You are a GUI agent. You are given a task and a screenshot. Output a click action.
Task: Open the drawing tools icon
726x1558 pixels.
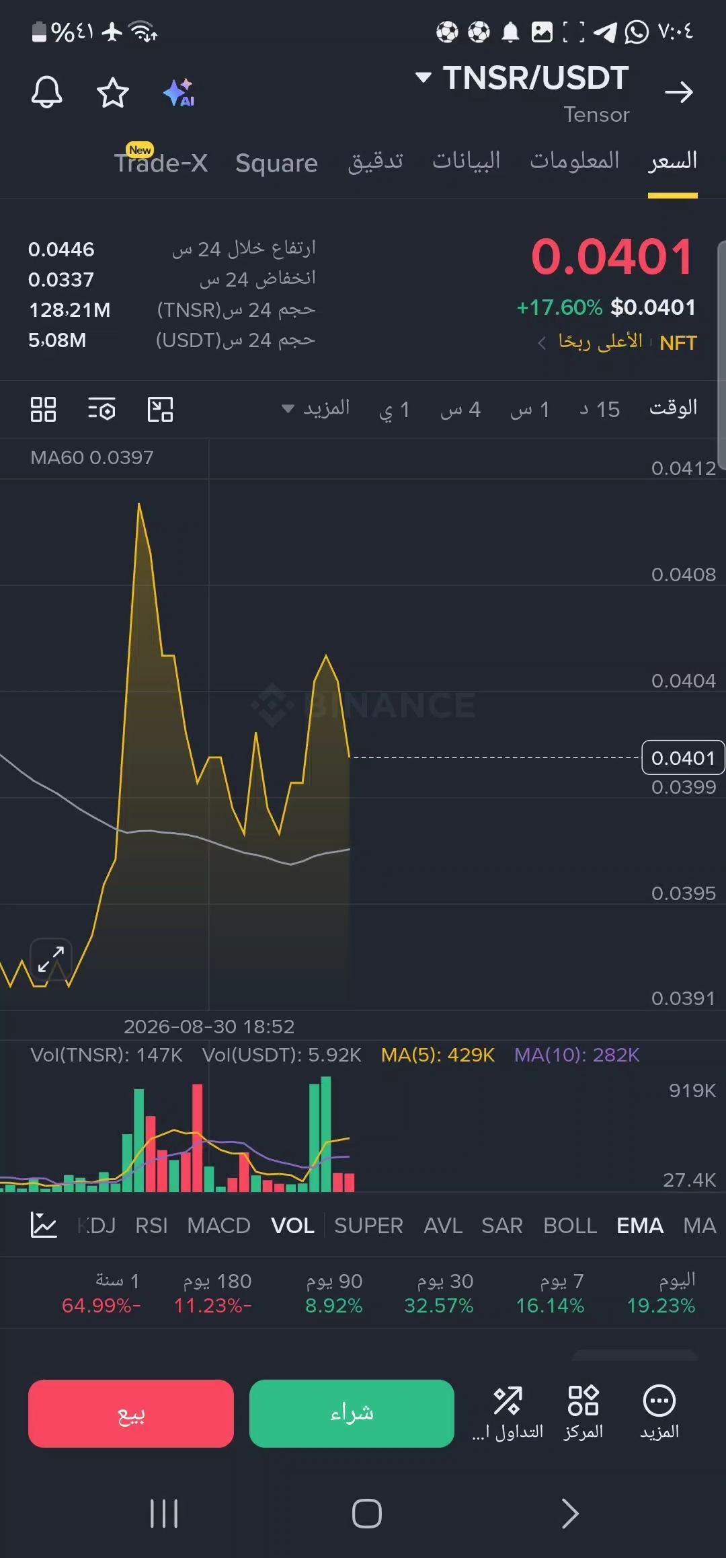(160, 409)
